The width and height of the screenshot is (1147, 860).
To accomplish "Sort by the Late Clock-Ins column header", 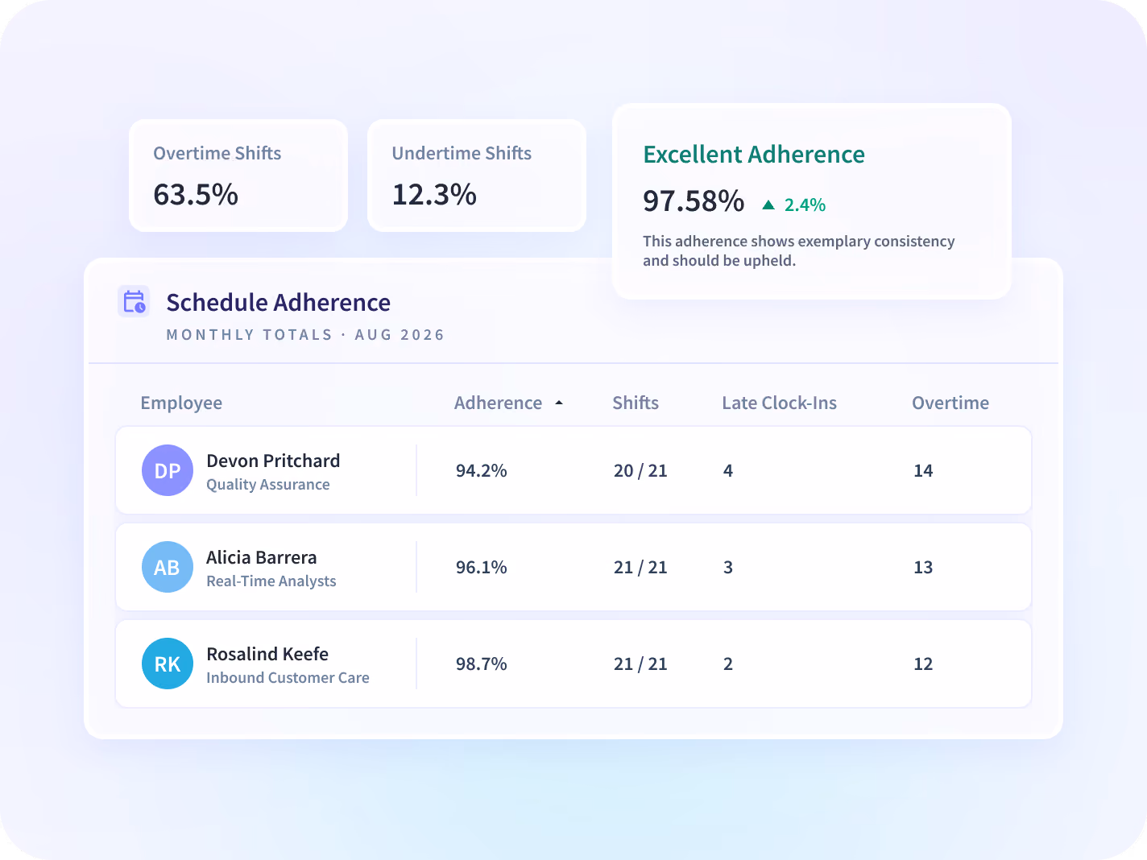I will (x=779, y=403).
